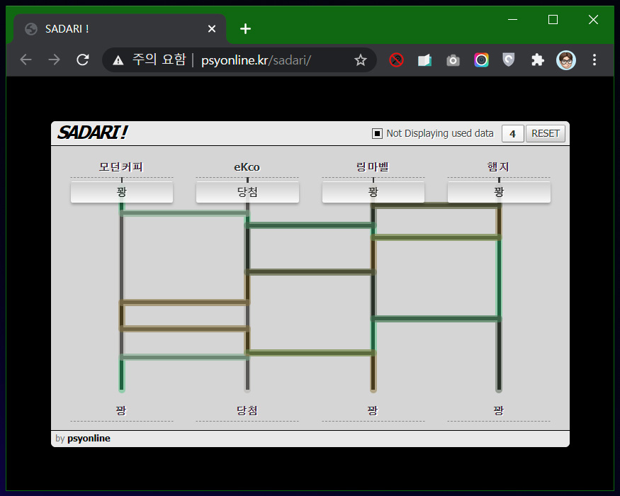Edit the player count field showing 4
The width and height of the screenshot is (620, 496).
point(512,134)
